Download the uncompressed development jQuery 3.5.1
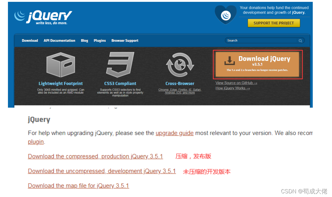 pyautogui.click(x=102, y=171)
